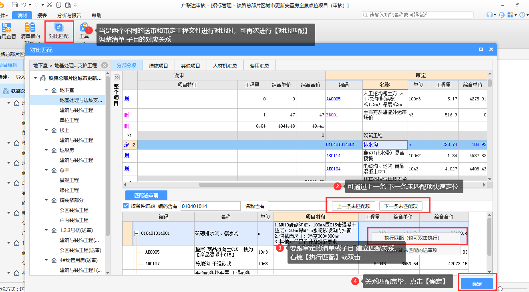Click house icon beside 地下室
This screenshot has width=529, height=292.
54,90
